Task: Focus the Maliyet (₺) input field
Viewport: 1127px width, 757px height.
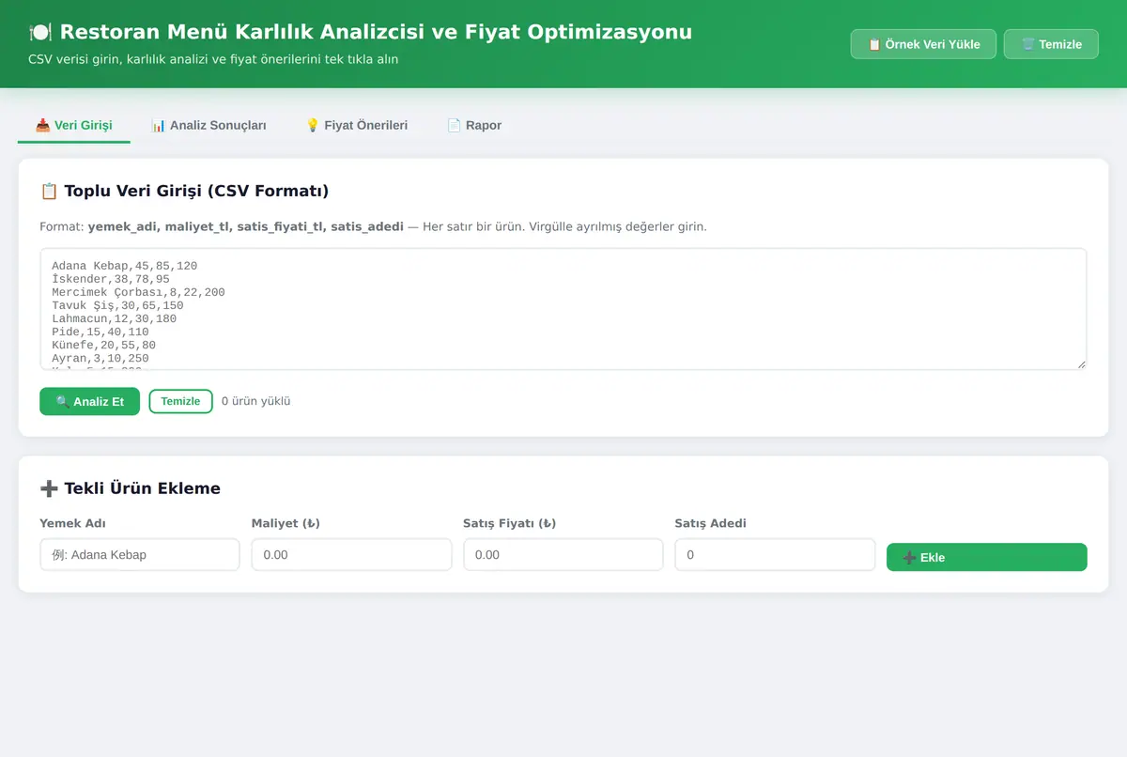Action: click(351, 554)
